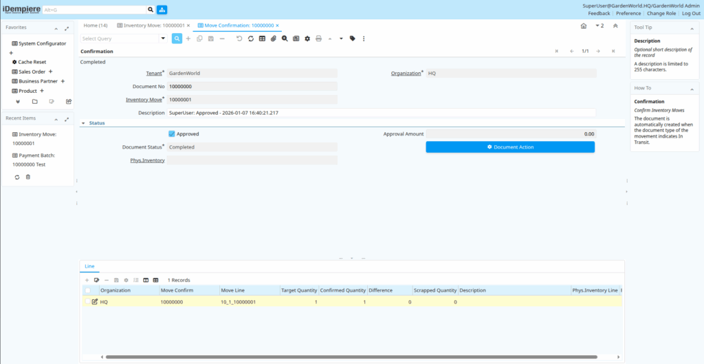
Task: Click the Delete Record minus toolbar icon
Action: pos(222,39)
